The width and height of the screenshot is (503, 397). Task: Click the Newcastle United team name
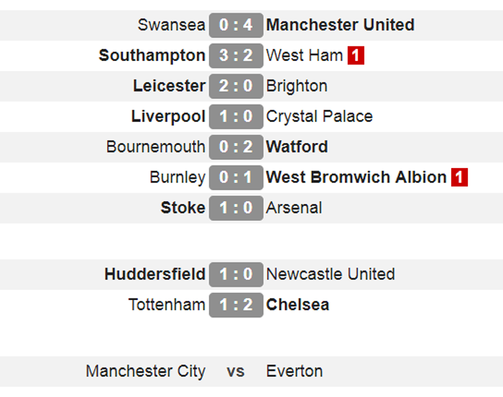point(331,274)
